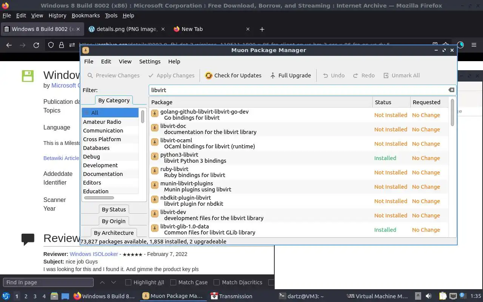Image resolution: width=483 pixels, height=302 pixels.
Task: Click the Undo toolbar button
Action: (334, 75)
